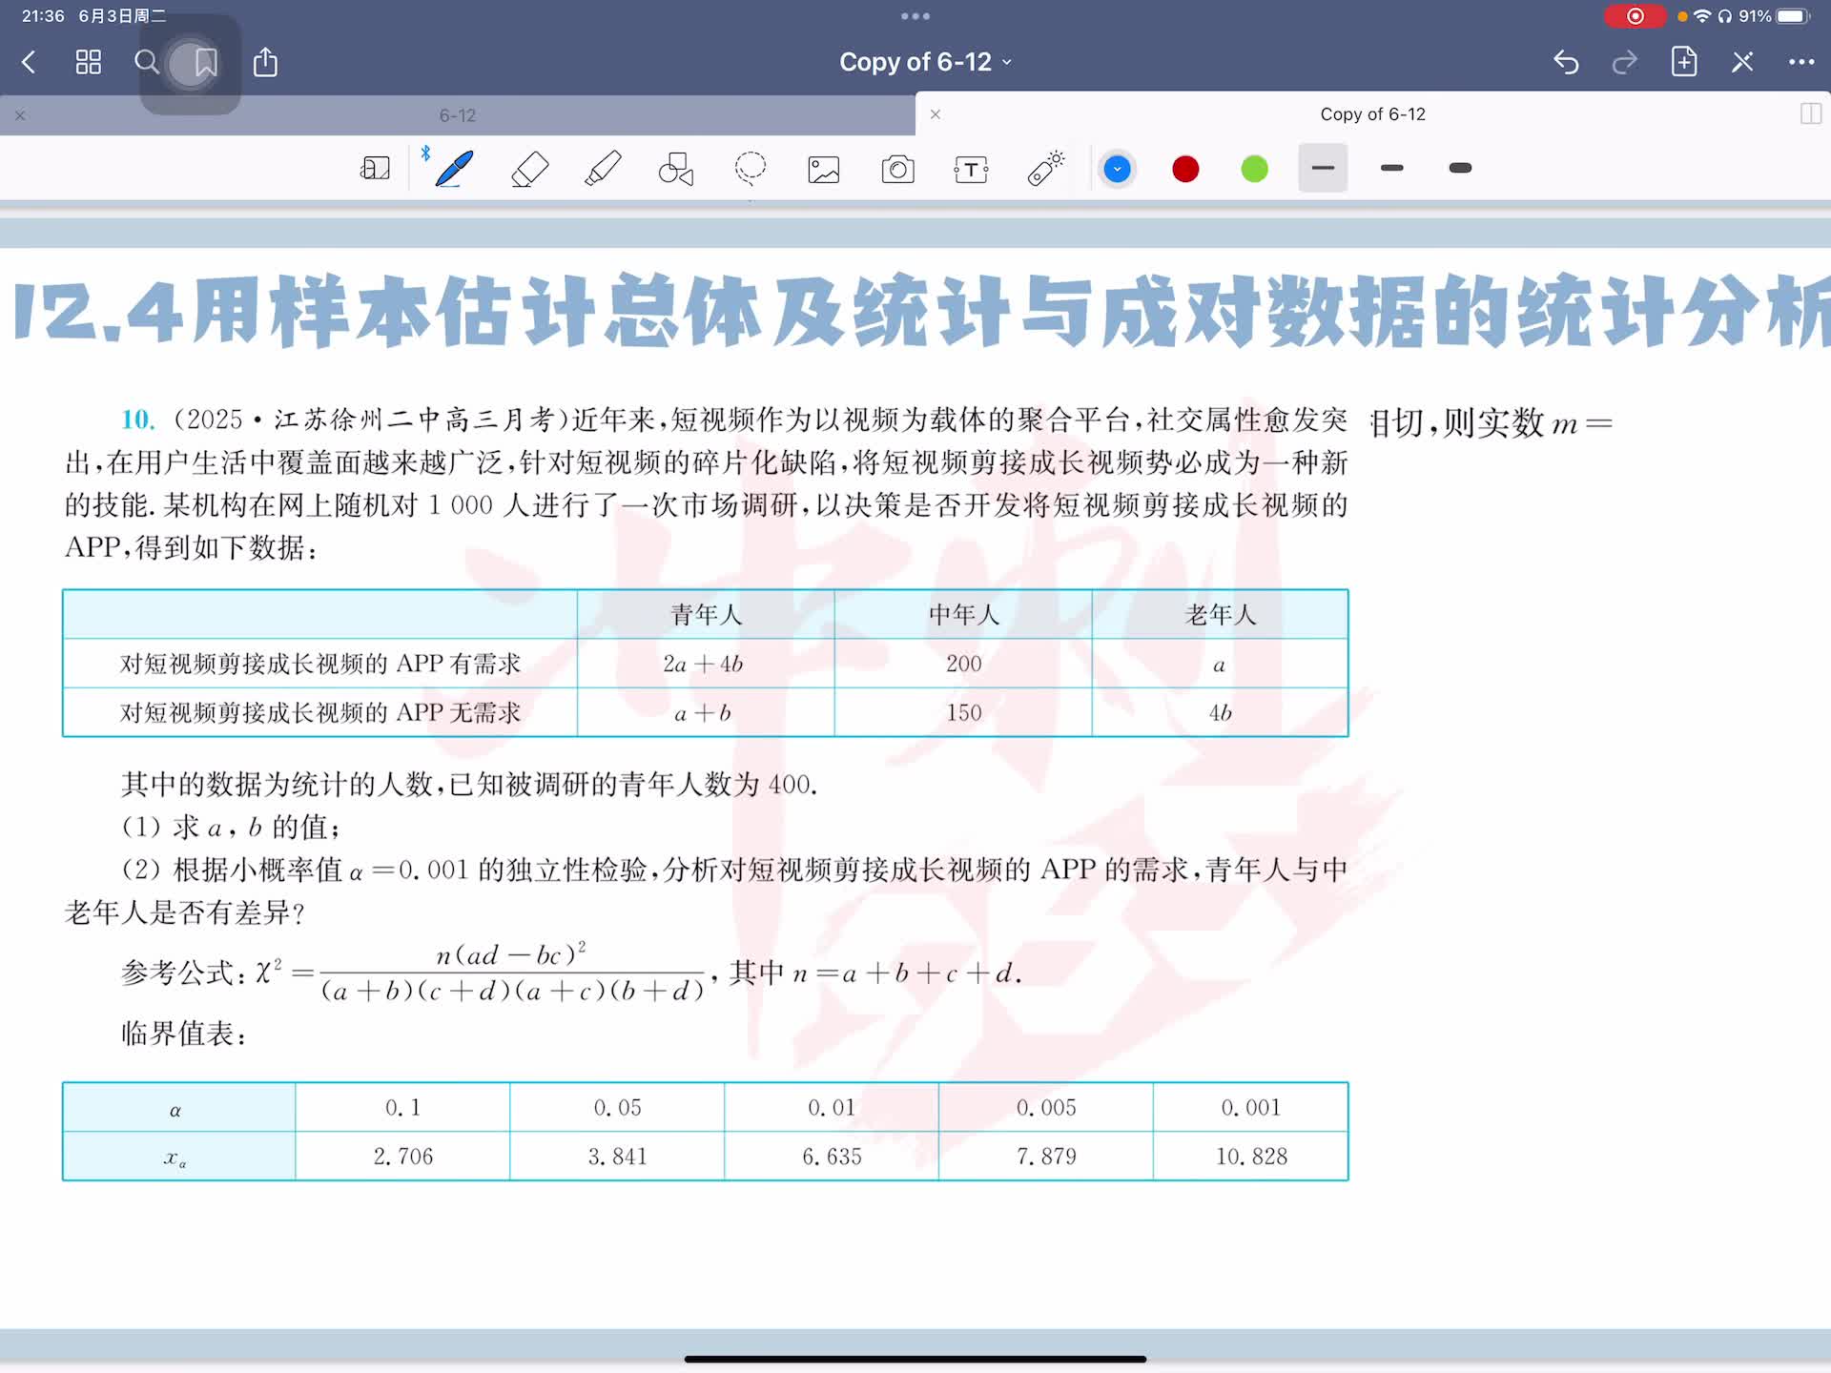Image resolution: width=1831 pixels, height=1373 pixels.
Task: Tap the Undo button
Action: tap(1566, 63)
